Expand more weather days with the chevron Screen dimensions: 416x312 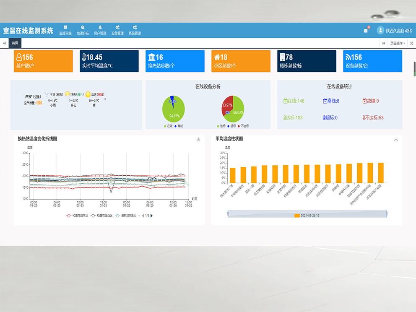[105, 99]
